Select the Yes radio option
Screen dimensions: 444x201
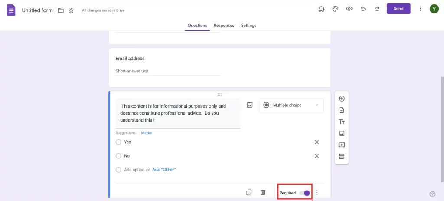pyautogui.click(x=118, y=142)
